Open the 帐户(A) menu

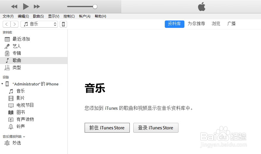pyautogui.click(x=85, y=16)
